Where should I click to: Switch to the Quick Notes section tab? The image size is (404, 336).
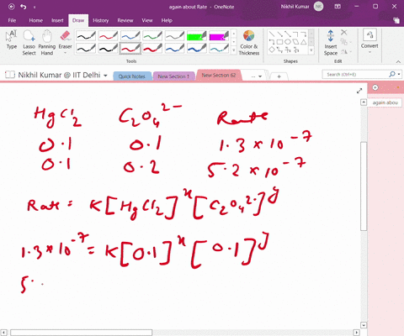(132, 76)
